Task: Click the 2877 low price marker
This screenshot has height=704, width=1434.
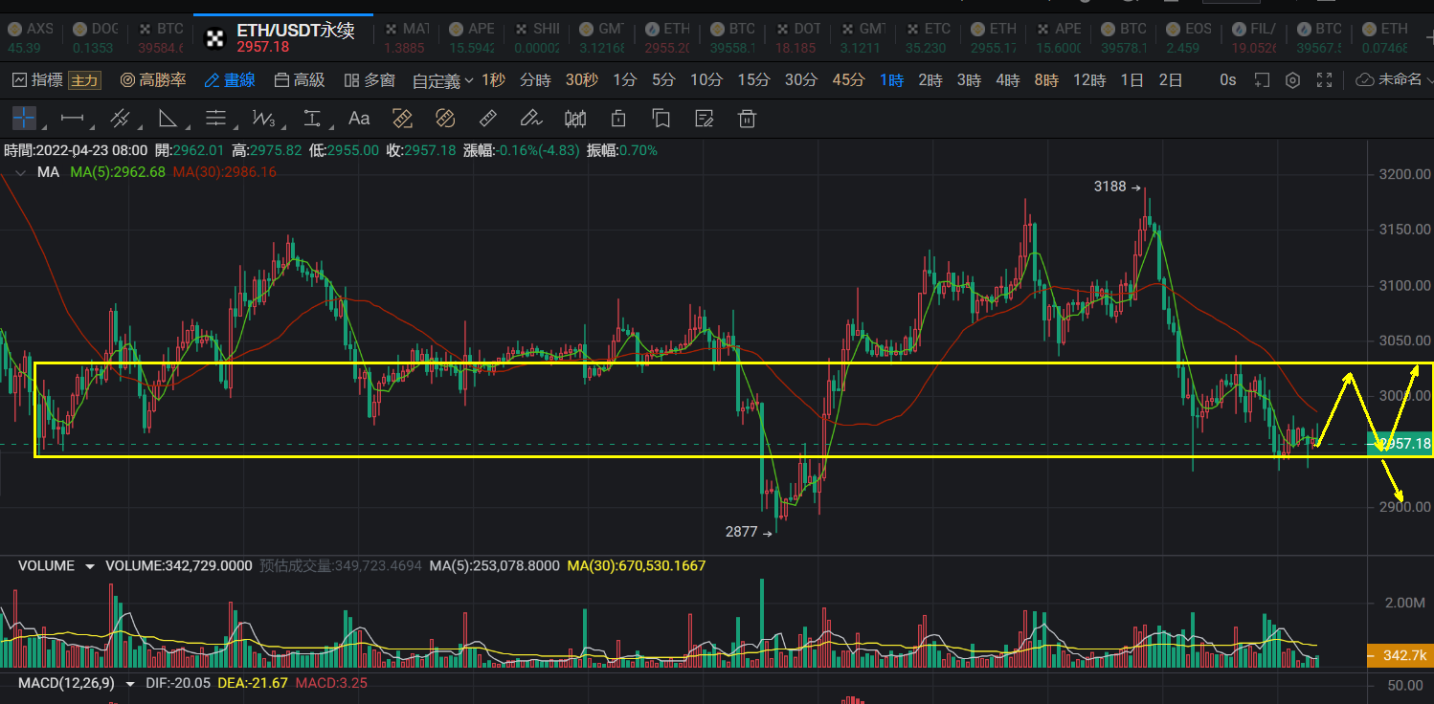Action: pyautogui.click(x=750, y=532)
